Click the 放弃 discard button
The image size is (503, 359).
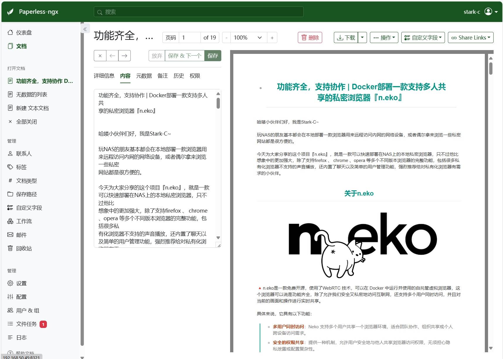pos(157,56)
